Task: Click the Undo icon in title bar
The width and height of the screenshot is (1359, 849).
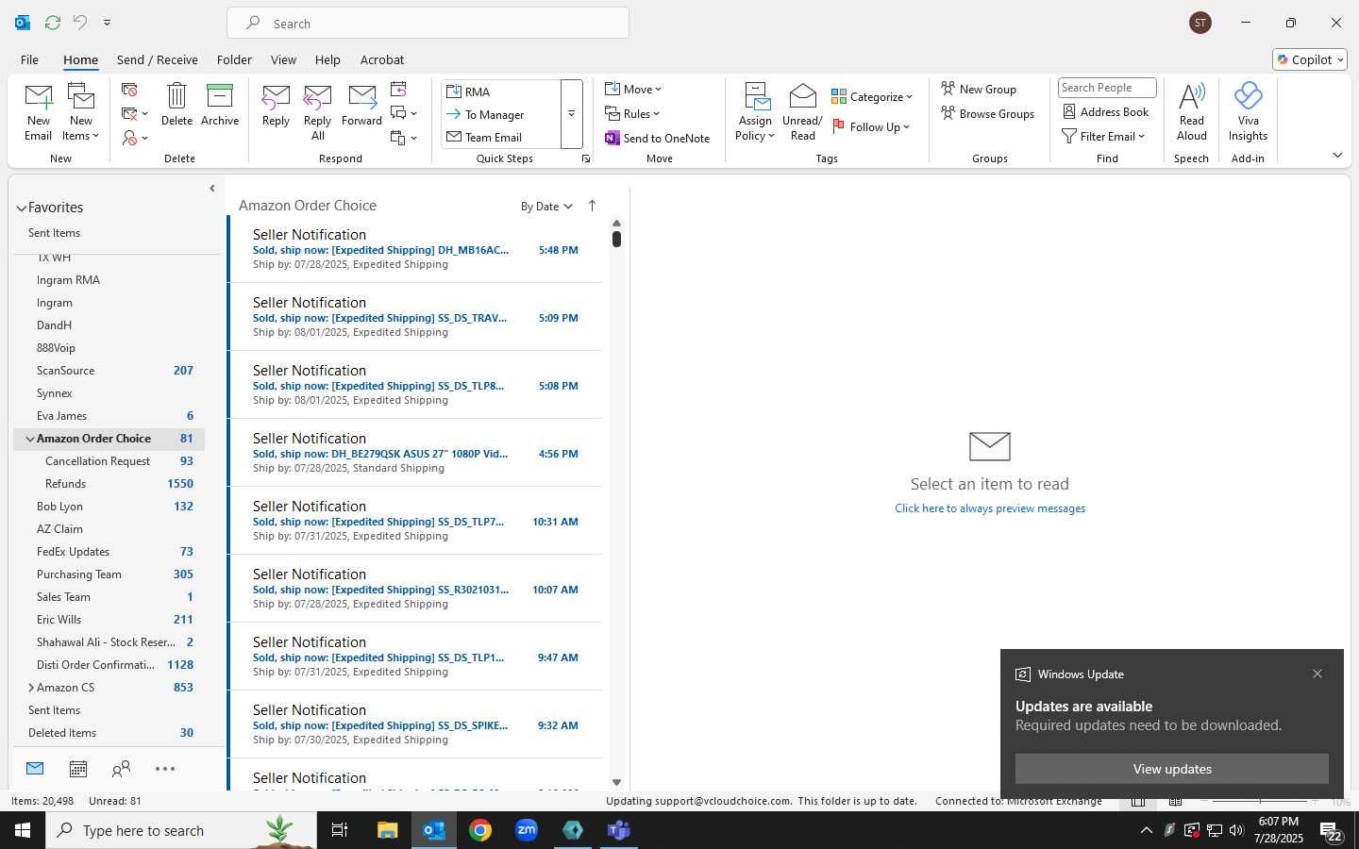Action: (80, 23)
